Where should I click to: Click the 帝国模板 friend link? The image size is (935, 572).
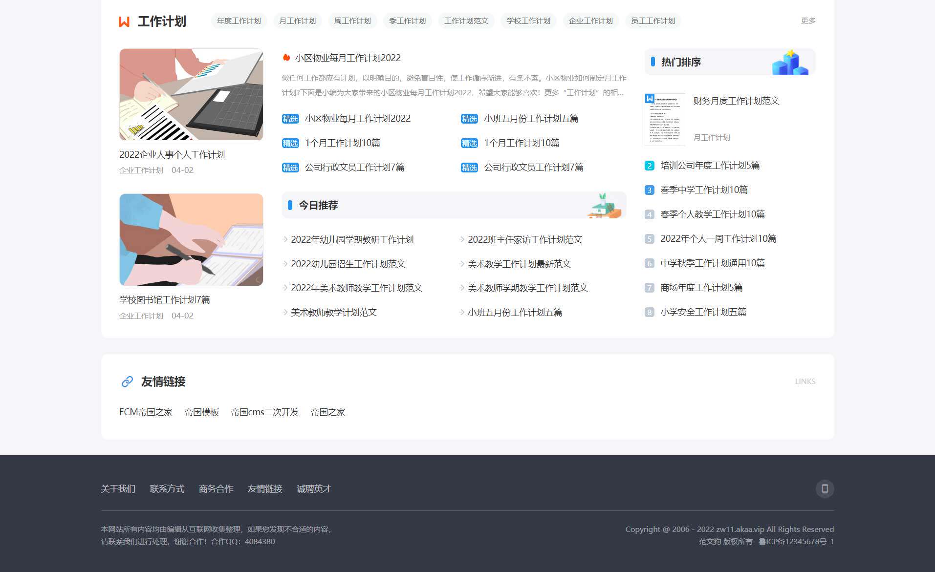click(202, 412)
